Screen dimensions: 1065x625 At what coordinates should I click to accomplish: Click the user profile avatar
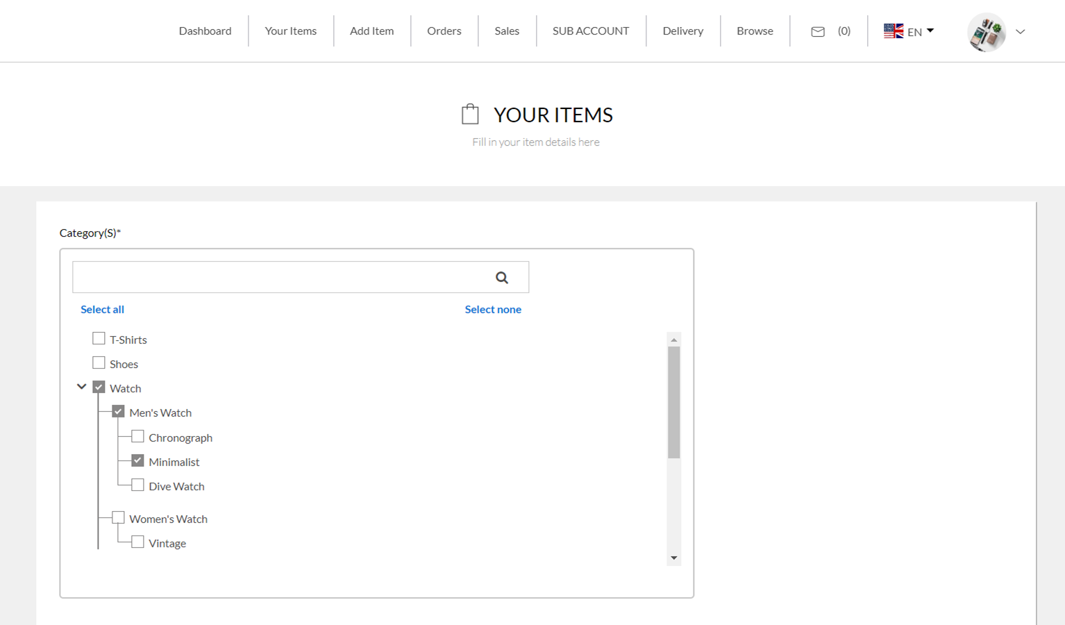[987, 32]
